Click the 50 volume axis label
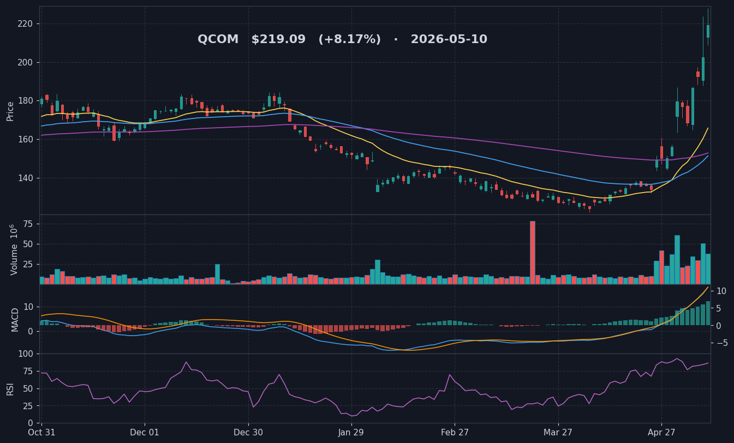The image size is (734, 443). [28, 244]
